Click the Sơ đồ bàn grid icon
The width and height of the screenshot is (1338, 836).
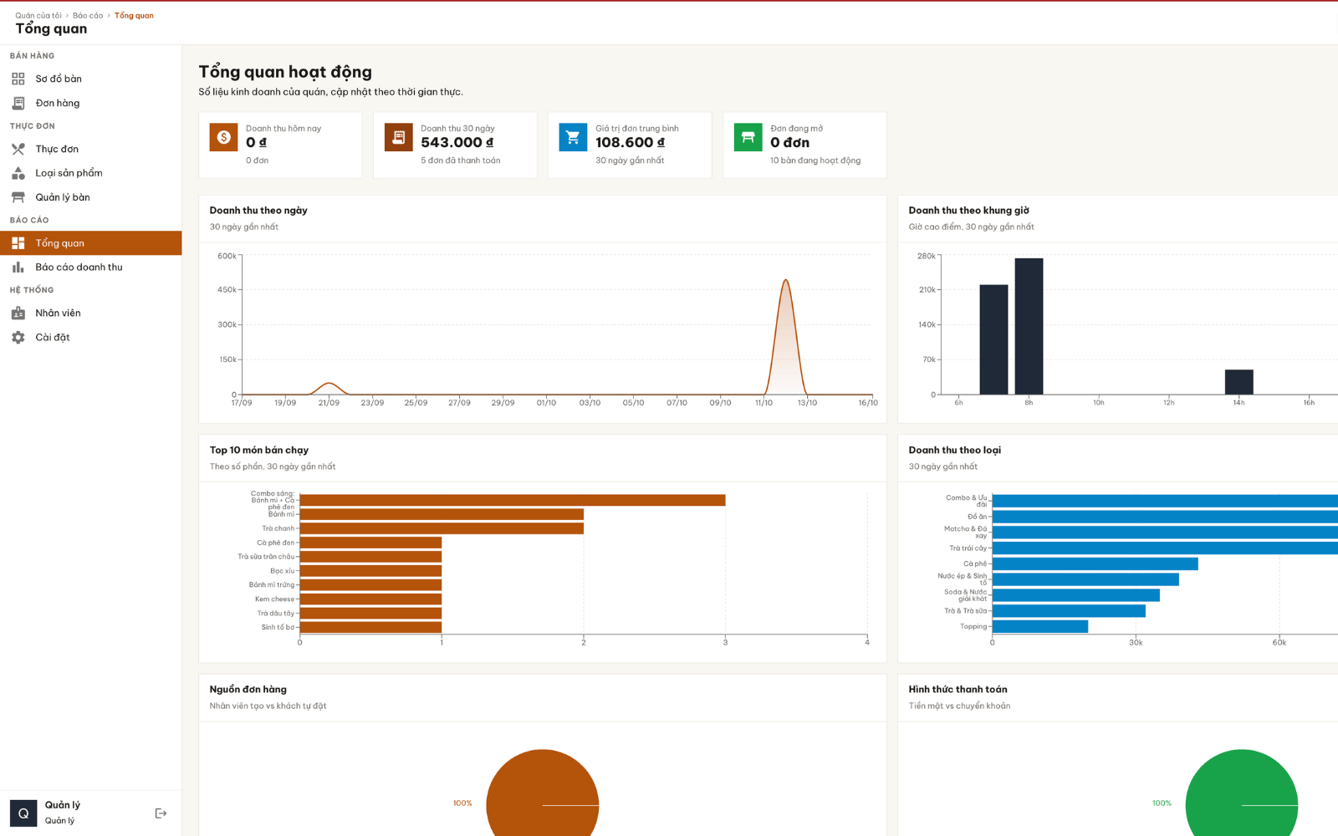click(x=18, y=79)
